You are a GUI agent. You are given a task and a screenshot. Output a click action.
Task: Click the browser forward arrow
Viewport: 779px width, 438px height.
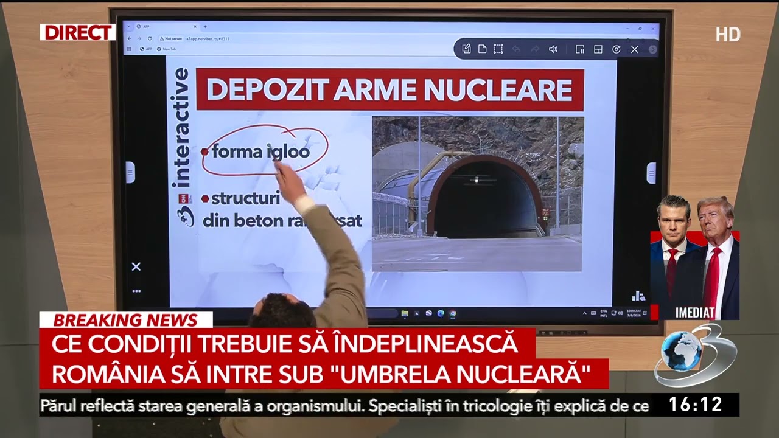coord(139,38)
